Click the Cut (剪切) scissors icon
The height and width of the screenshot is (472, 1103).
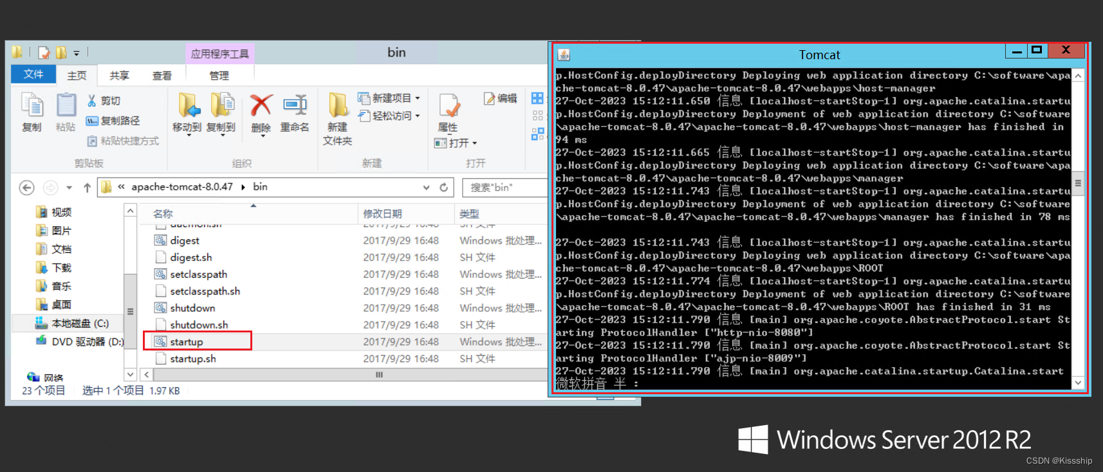pos(91,100)
